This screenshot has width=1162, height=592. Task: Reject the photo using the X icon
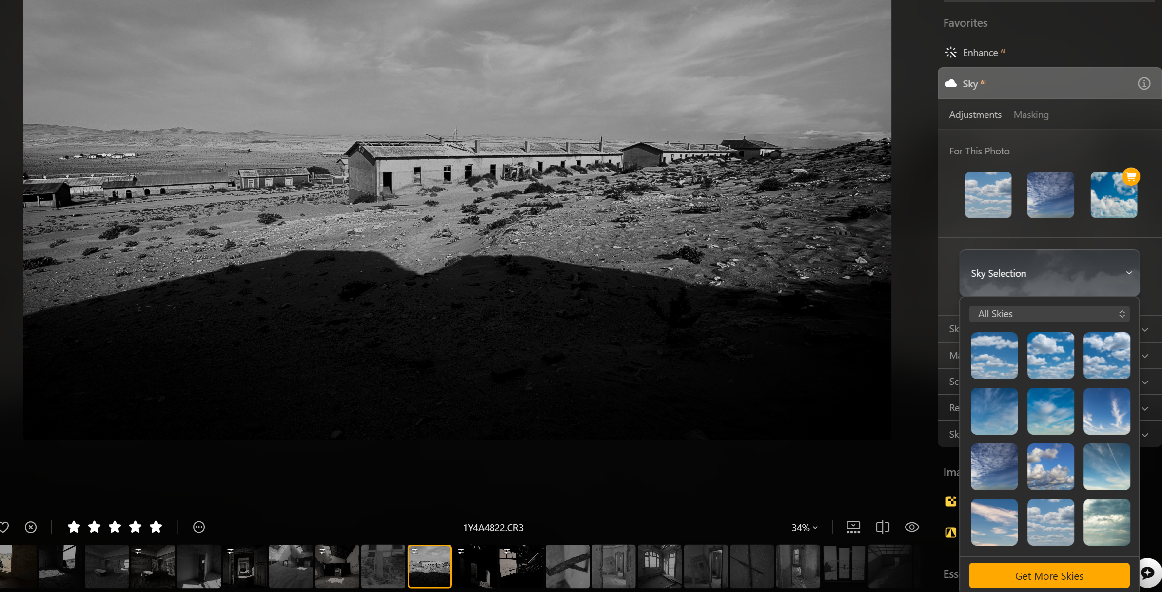click(31, 527)
